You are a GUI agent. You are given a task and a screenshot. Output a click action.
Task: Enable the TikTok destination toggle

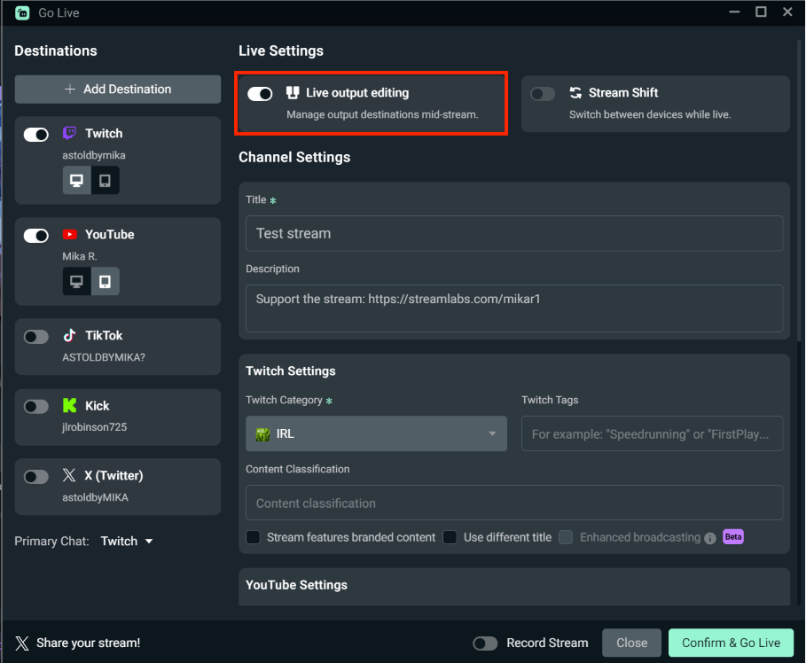coord(36,337)
